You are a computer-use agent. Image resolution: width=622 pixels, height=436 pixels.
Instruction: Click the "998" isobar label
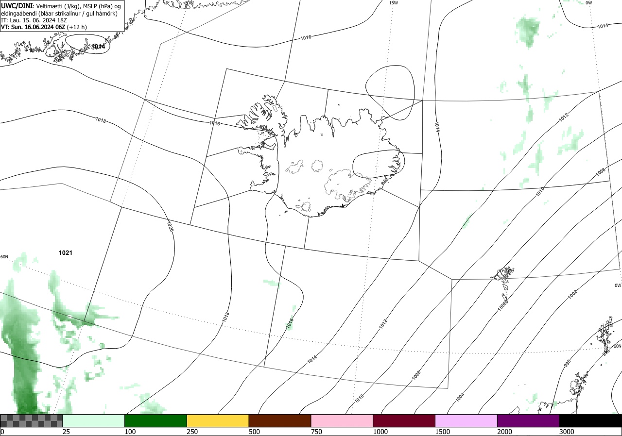(x=567, y=364)
